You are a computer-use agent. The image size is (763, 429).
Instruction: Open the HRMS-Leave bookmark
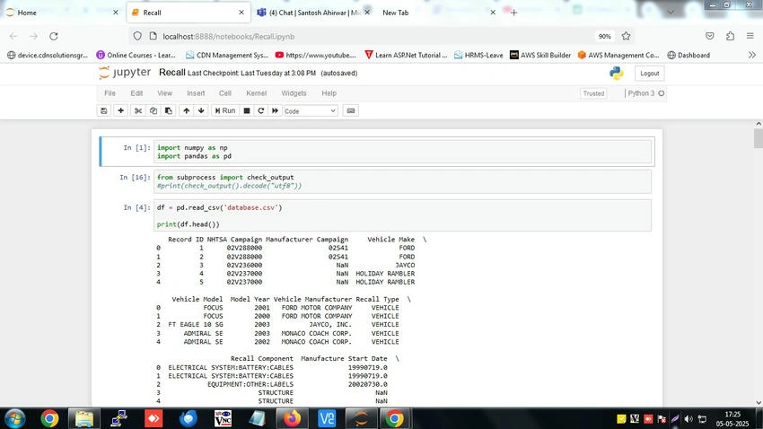tap(478, 56)
